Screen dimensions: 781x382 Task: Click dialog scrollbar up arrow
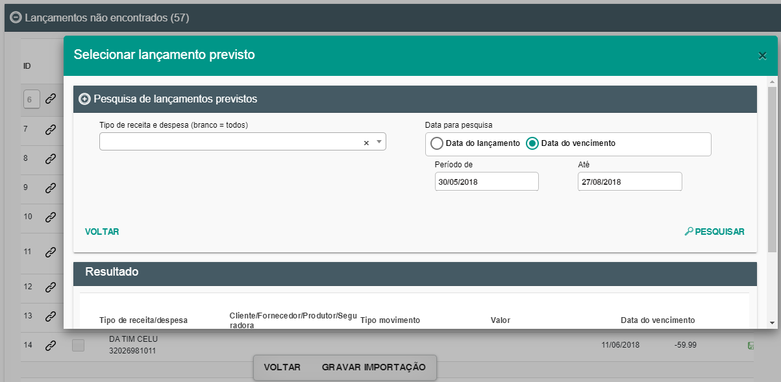pyautogui.click(x=772, y=82)
